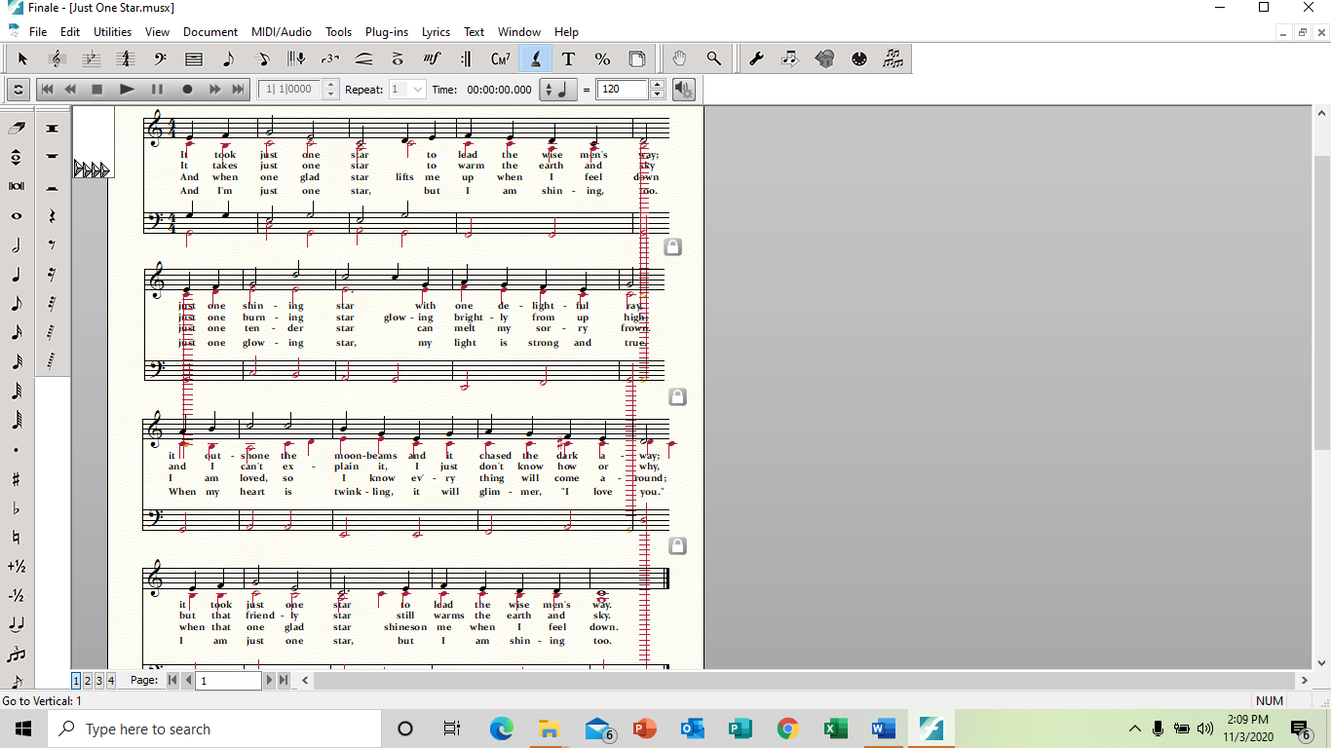Screen dimensions: 1331x748
Task: Go to next page arrow
Action: coord(270,681)
